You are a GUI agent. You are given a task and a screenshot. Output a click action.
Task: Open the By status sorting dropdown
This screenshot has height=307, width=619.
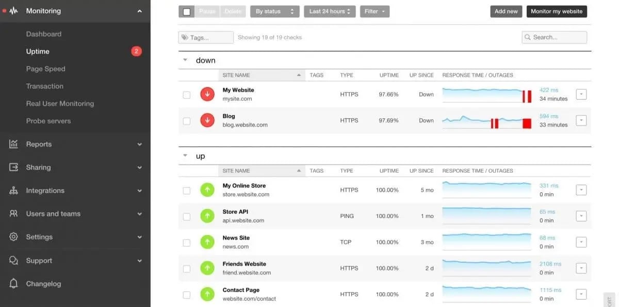(x=274, y=11)
